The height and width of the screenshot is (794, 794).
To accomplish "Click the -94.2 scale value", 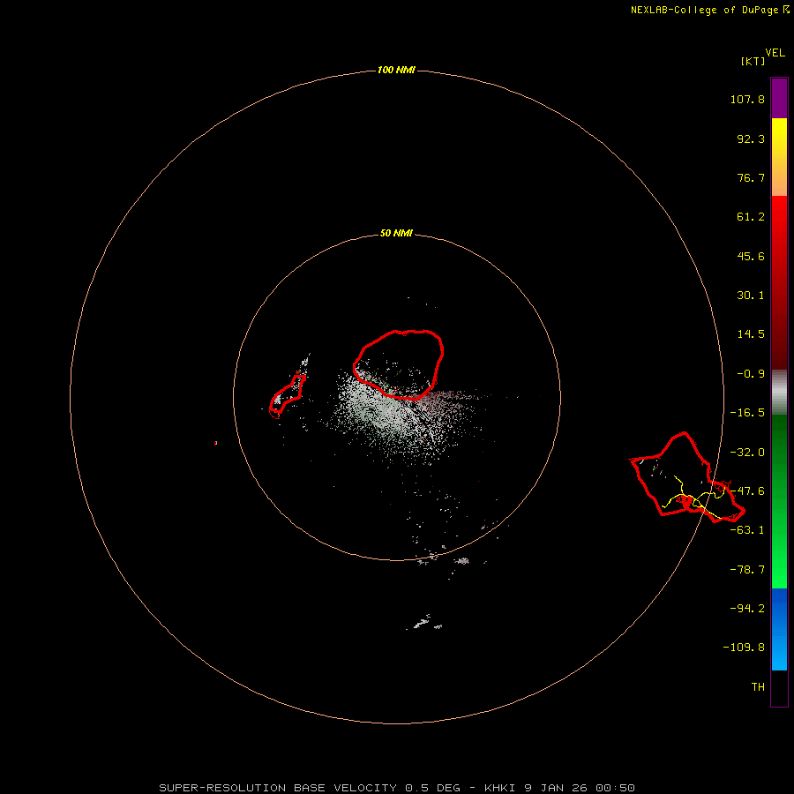I will pos(747,609).
